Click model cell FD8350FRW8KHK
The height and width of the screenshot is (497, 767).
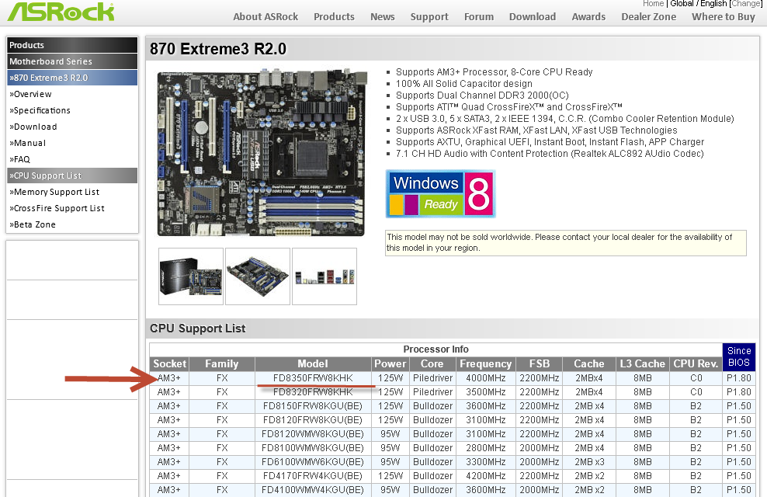click(x=313, y=378)
